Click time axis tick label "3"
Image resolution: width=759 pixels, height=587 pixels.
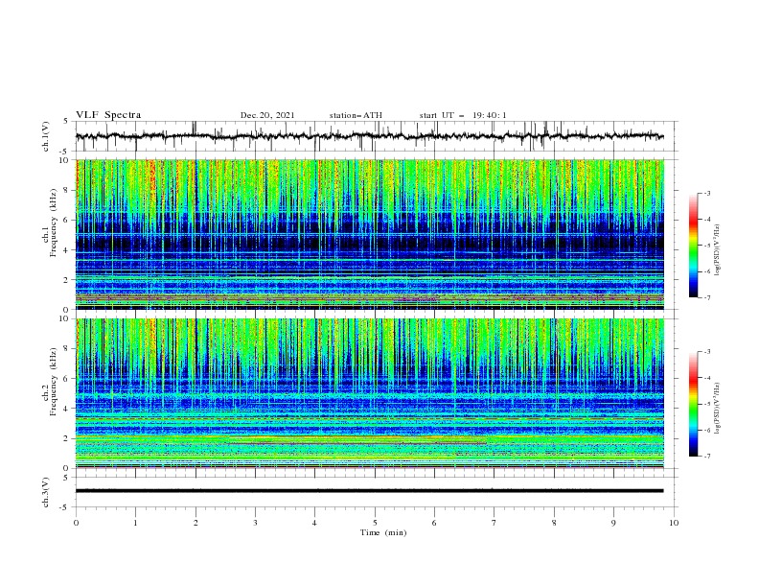(255, 523)
